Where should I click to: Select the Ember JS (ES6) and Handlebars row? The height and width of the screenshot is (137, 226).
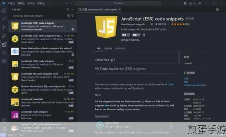point(43,128)
